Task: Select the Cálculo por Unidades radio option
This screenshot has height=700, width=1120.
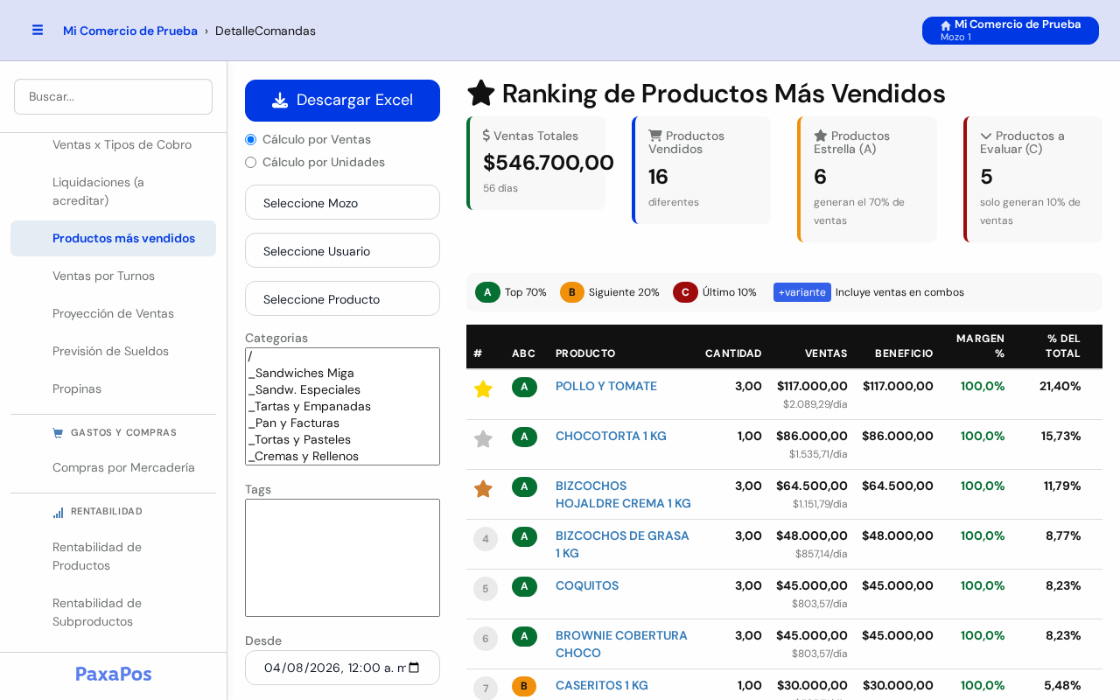Action: tap(251, 162)
